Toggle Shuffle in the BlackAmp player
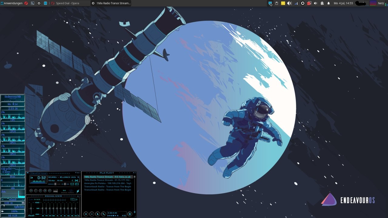The height and width of the screenshot is (218, 388). point(64,191)
